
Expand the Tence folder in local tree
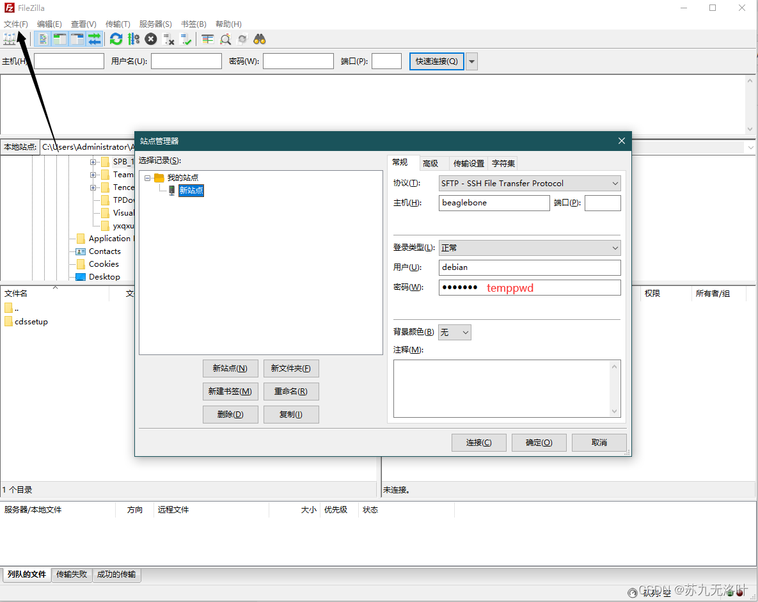pos(93,187)
